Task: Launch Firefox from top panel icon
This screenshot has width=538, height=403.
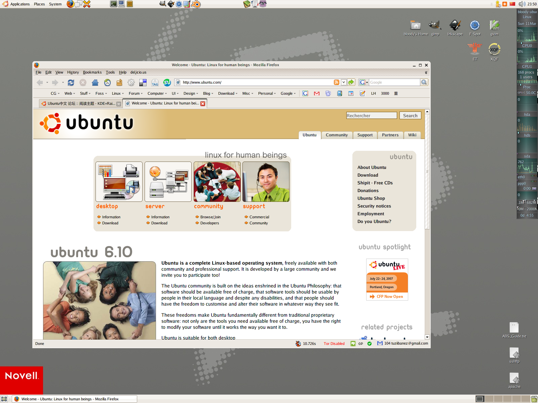Action: (x=70, y=4)
